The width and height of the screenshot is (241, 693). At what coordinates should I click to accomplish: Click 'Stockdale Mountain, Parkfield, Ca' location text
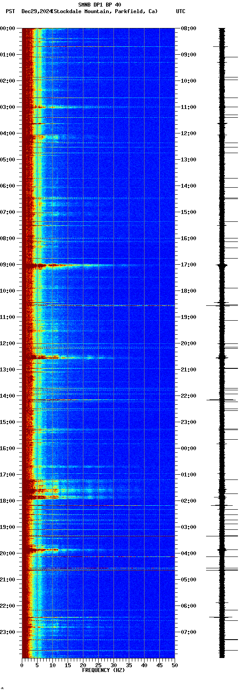pyautogui.click(x=105, y=11)
